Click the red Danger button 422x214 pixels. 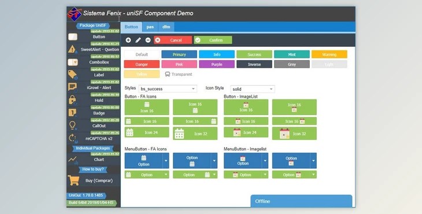142,64
